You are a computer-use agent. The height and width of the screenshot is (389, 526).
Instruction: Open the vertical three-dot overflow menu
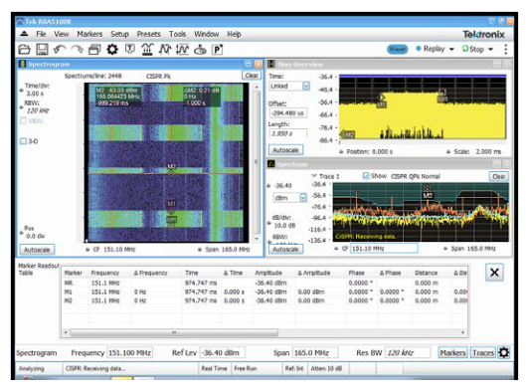coord(505,50)
